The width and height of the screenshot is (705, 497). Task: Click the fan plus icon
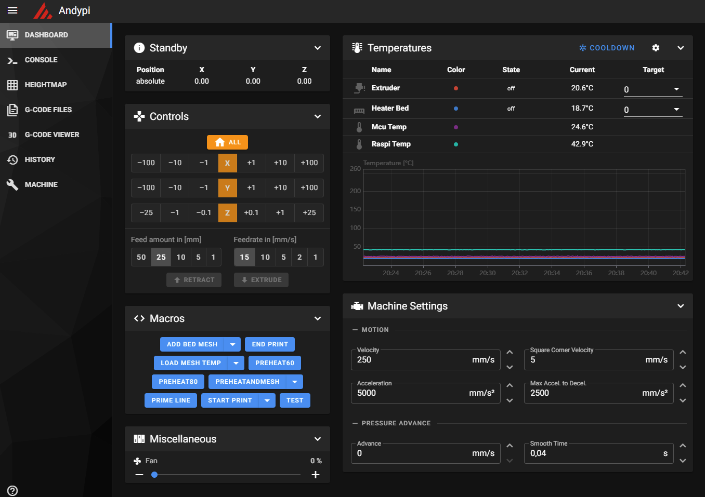pyautogui.click(x=315, y=475)
